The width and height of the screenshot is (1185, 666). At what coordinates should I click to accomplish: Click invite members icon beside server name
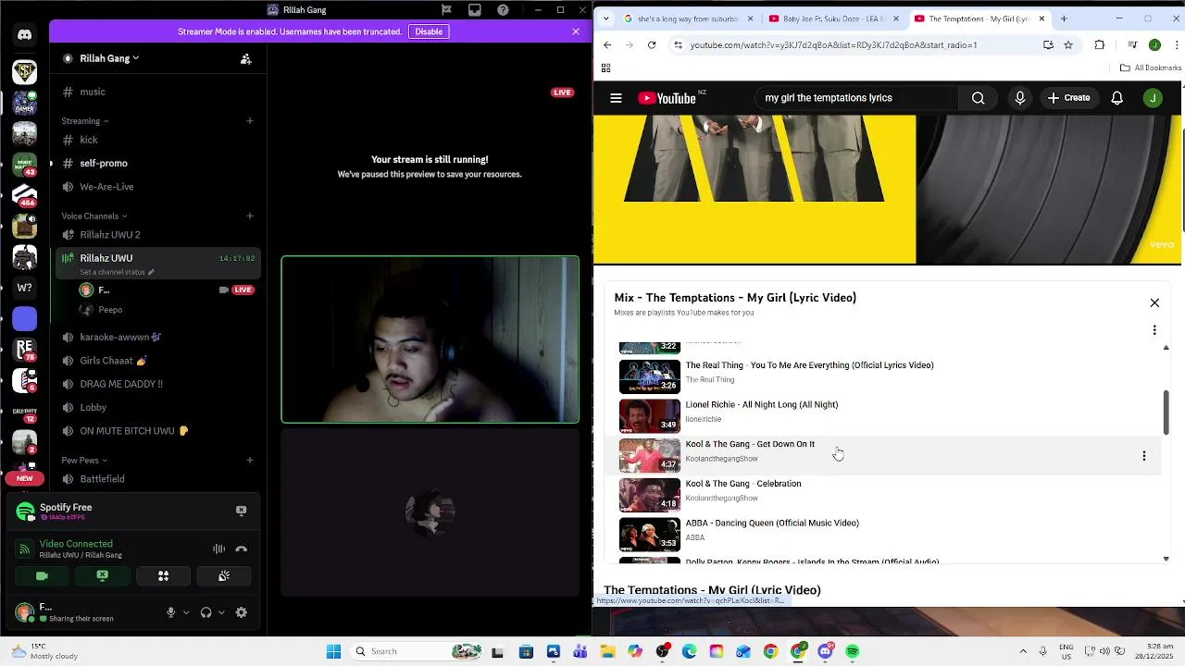click(x=246, y=58)
